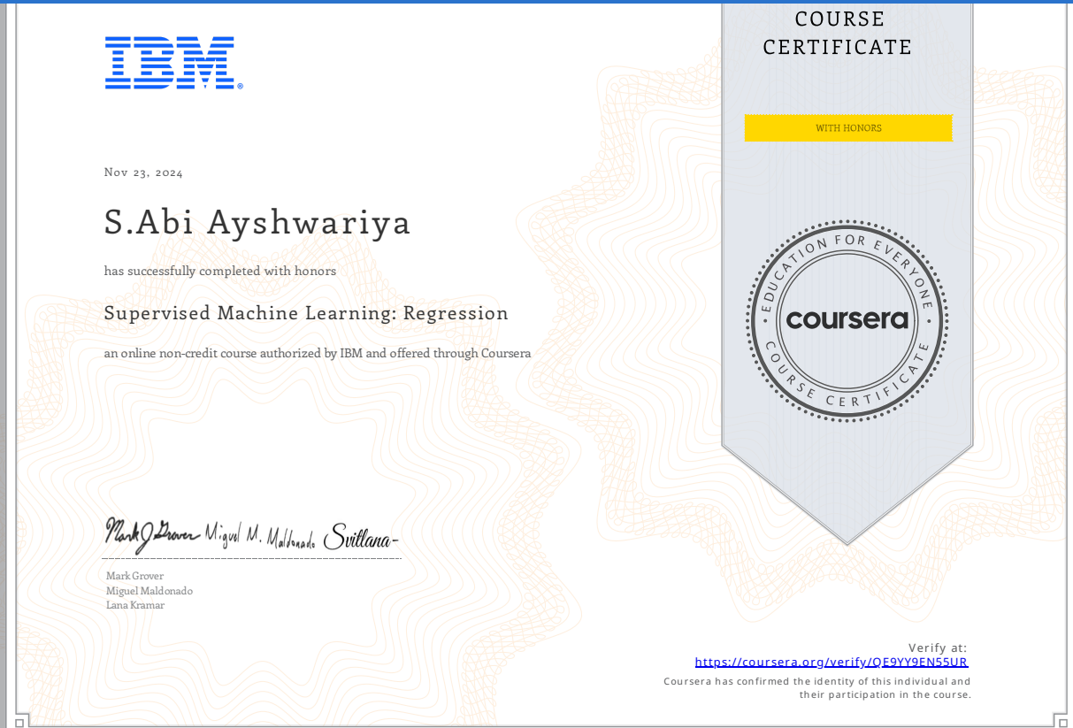Click the 'has successfully completed with honors' line
The image size is (1073, 728).
tap(219, 271)
